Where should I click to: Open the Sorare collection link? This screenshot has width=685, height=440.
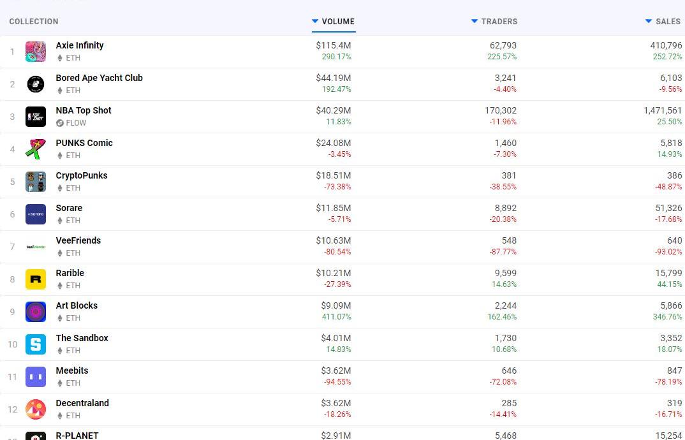(x=69, y=208)
